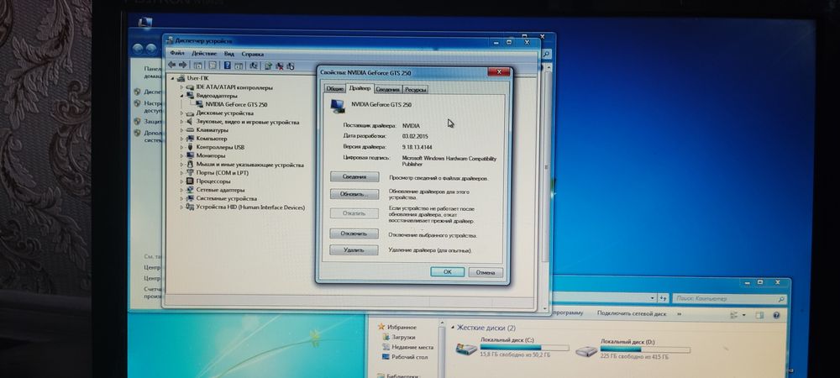Open Explorer toolbar overflow chevron

click(680, 314)
